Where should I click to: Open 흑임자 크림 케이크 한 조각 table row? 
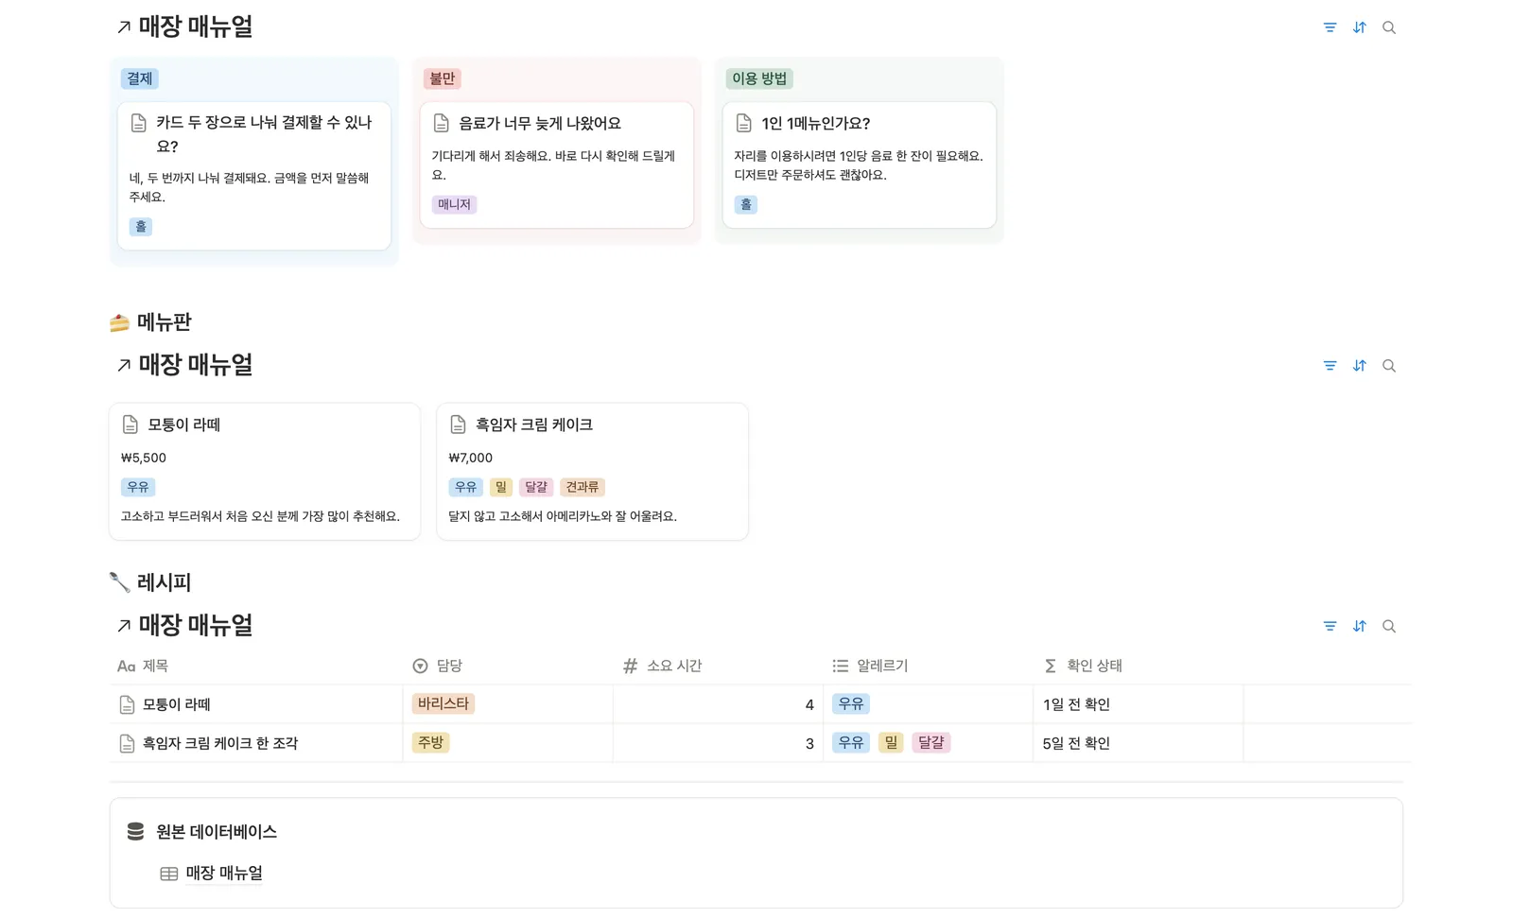[x=220, y=743]
